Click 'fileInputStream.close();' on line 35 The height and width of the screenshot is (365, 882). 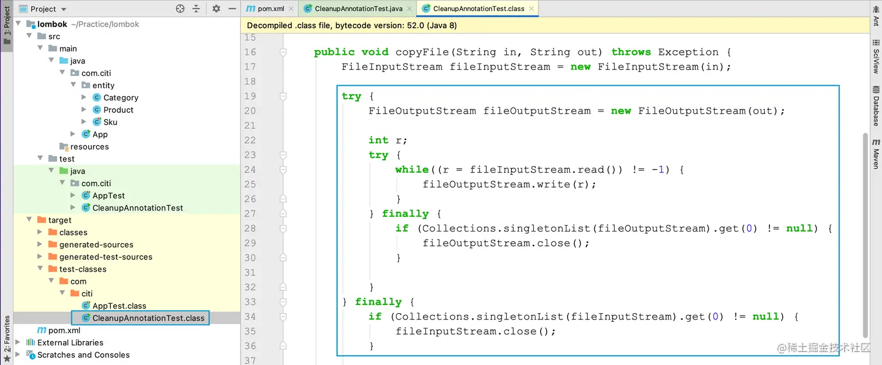coord(476,331)
